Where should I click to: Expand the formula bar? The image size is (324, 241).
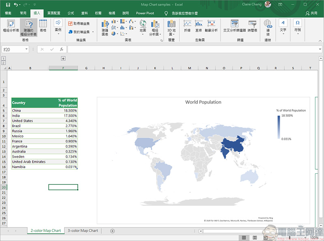(320, 49)
